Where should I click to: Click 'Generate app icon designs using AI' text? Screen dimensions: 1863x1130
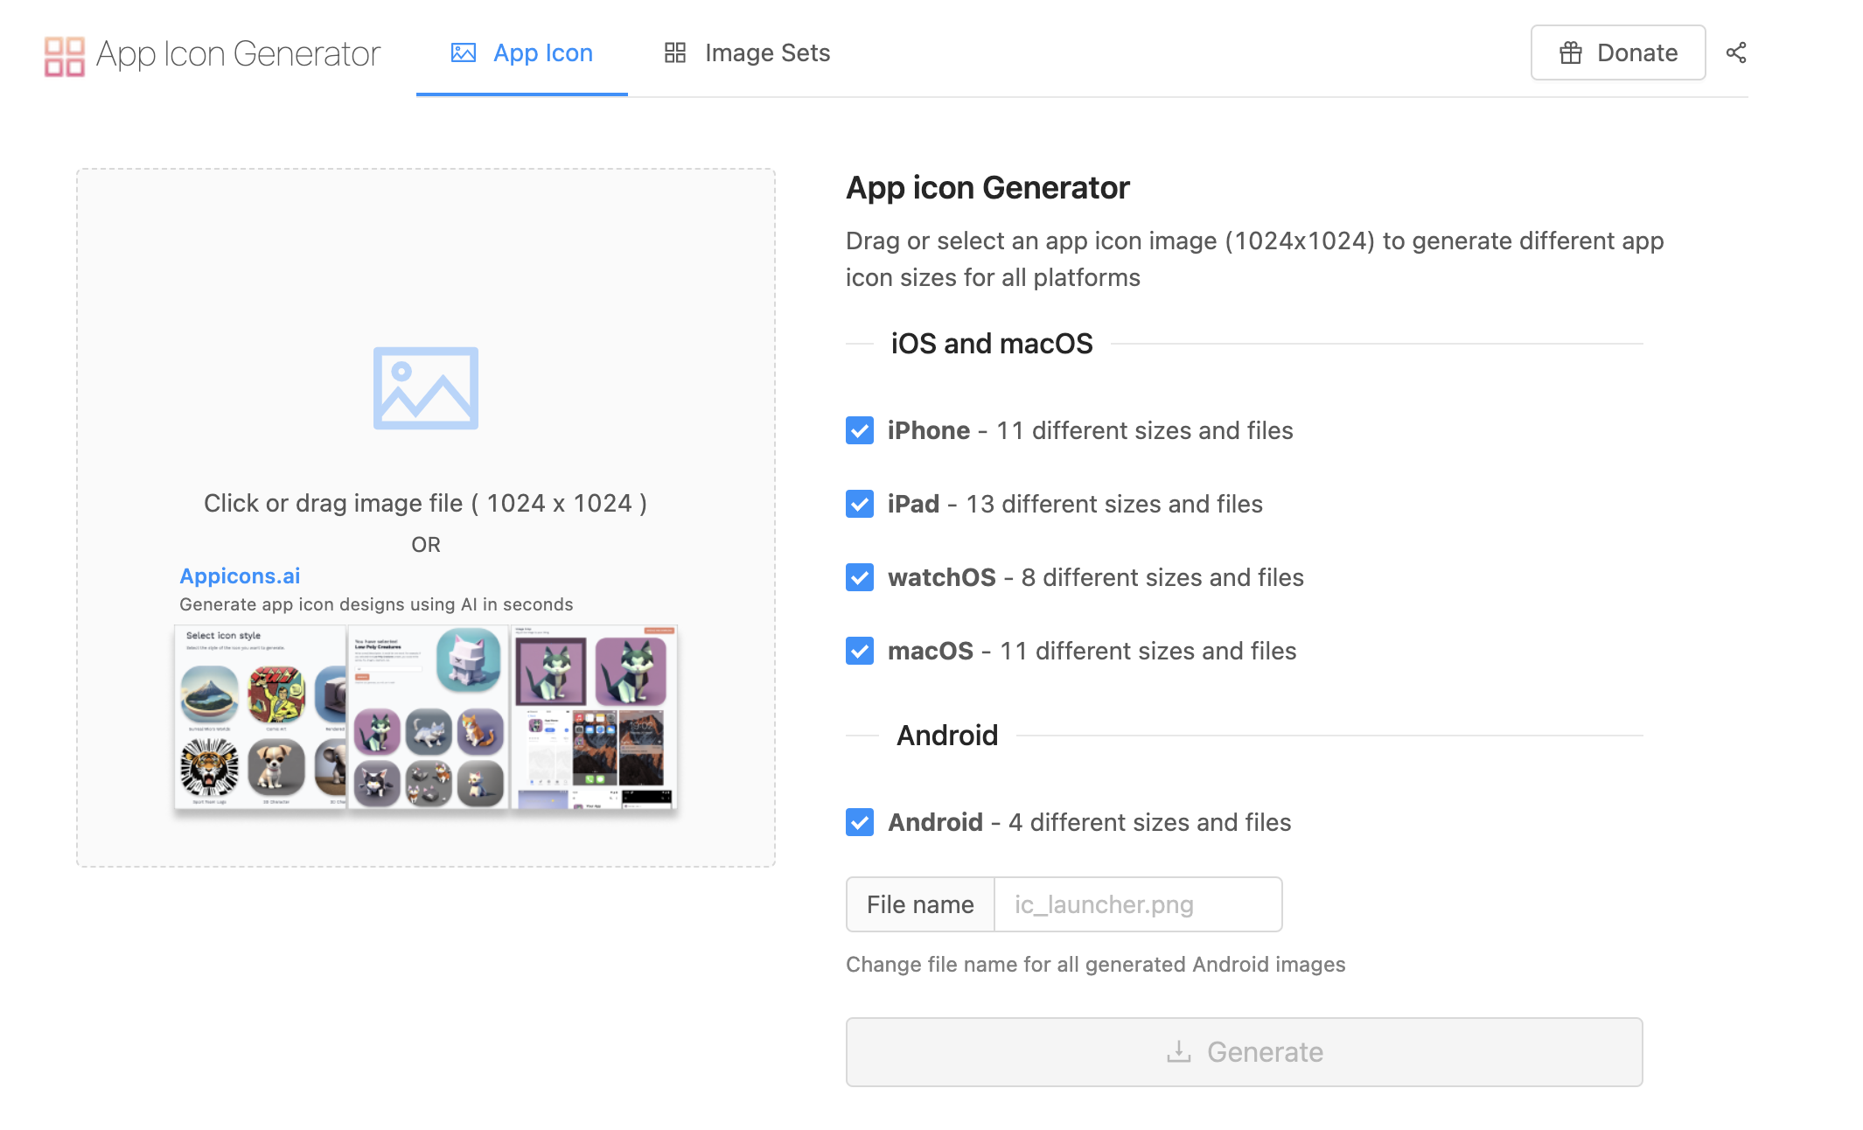pyautogui.click(x=376, y=604)
